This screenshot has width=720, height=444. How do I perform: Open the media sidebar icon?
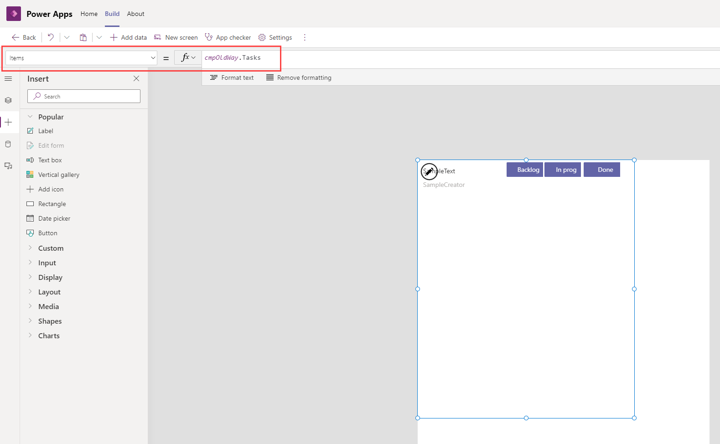(8, 166)
